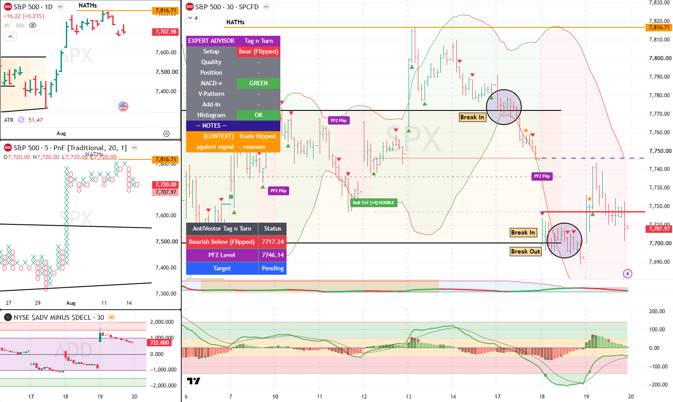The image size is (673, 402).
Task: Select the AntiVestor Tag n Turn cell
Action: [x=222, y=228]
